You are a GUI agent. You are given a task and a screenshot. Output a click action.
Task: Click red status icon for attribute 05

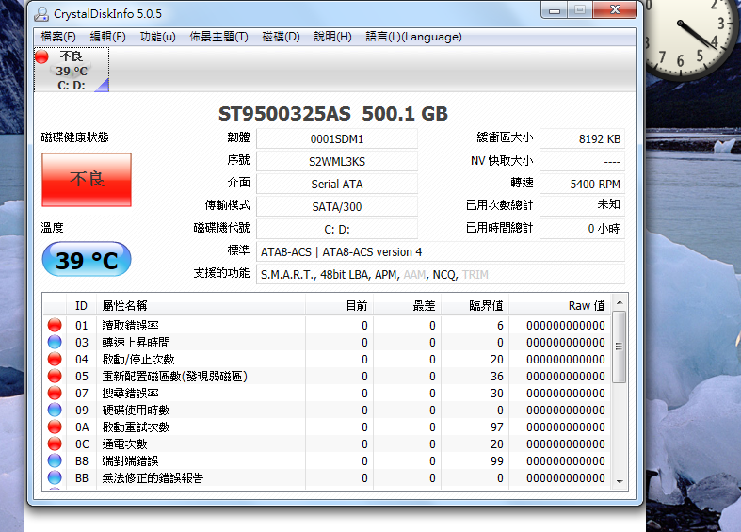[55, 376]
